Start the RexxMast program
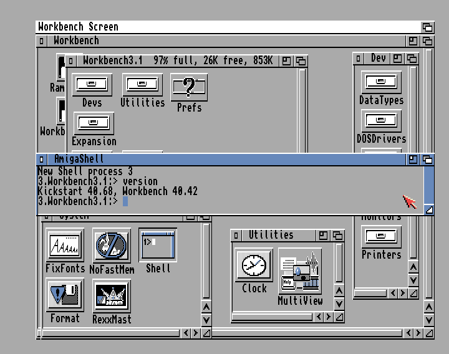Image resolution: width=449 pixels, height=354 pixels. (x=112, y=296)
